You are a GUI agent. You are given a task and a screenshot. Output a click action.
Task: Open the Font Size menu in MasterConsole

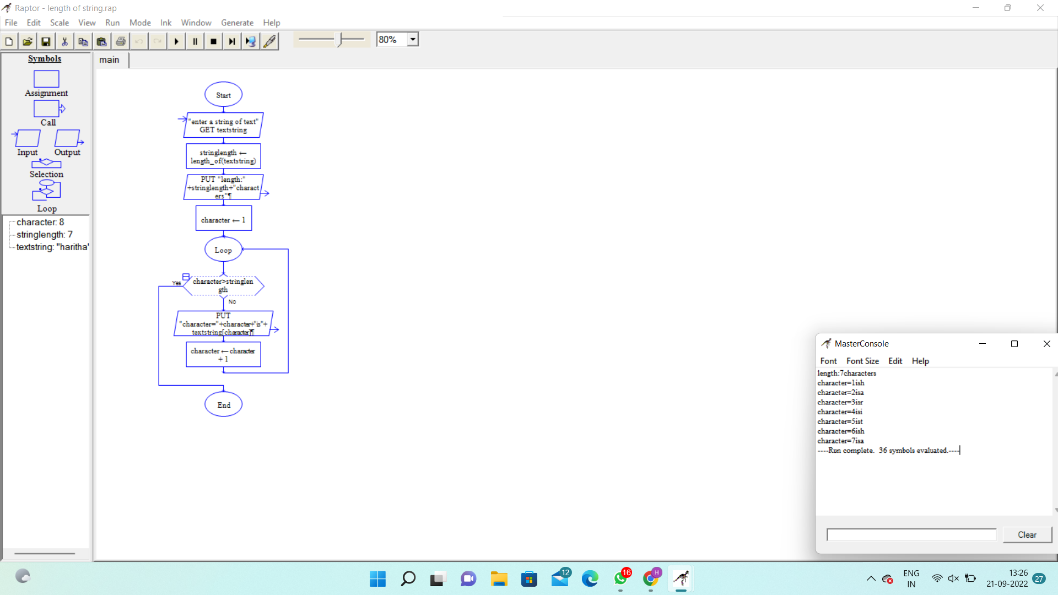(862, 361)
